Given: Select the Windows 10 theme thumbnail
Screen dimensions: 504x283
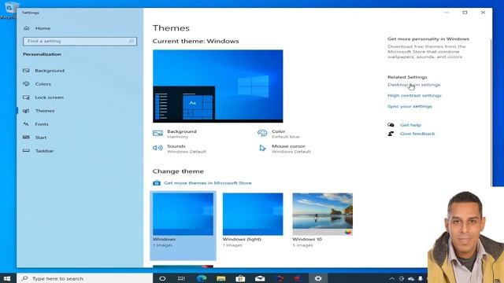Looking at the screenshot, I should pos(322,214).
